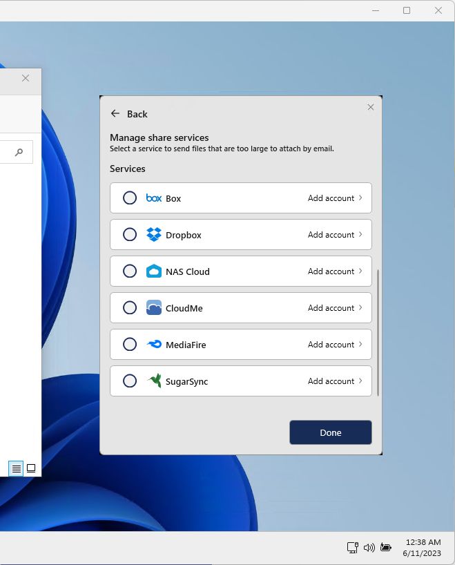Click the NAS Cloud icon
Screen dimensions: 455x565
pos(154,271)
